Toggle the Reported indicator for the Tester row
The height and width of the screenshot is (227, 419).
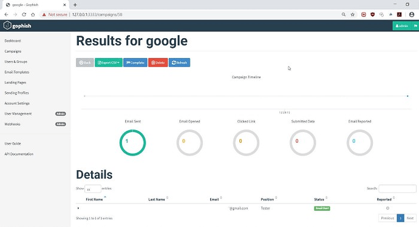pos(387,208)
